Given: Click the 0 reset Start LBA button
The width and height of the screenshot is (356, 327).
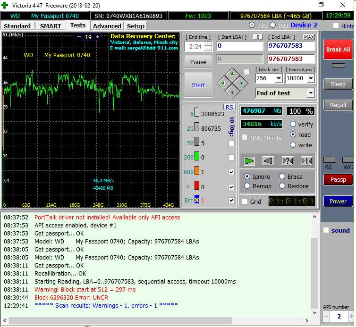Looking at the screenshot, I should pos(258,37).
